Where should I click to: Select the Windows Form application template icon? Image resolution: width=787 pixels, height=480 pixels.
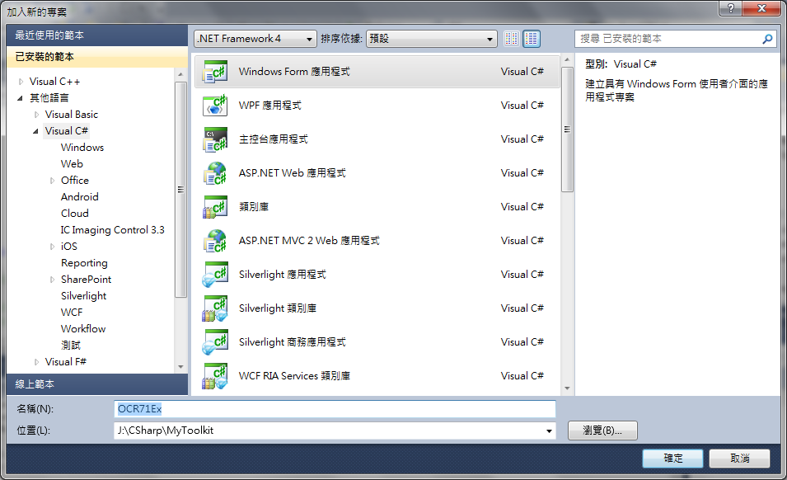215,72
